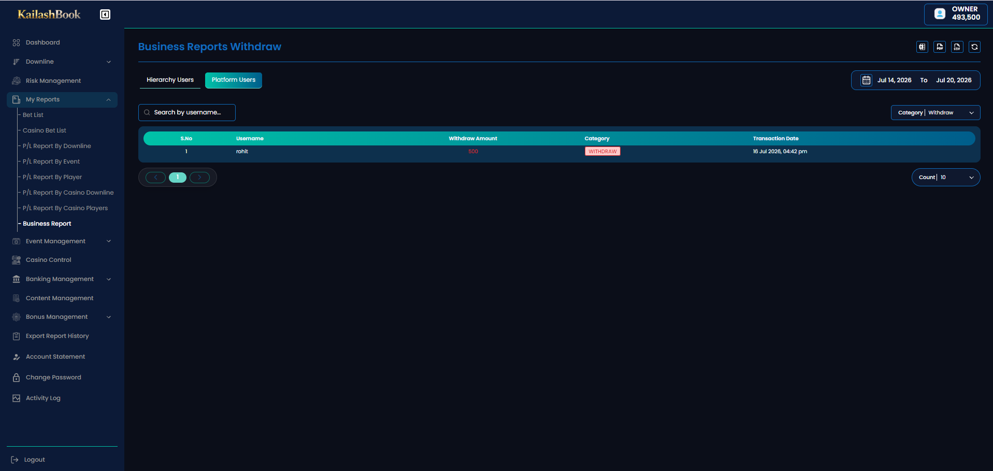Screen dimensions: 993x471
Task: Expand the Downline menu chevron
Action: click(x=109, y=62)
